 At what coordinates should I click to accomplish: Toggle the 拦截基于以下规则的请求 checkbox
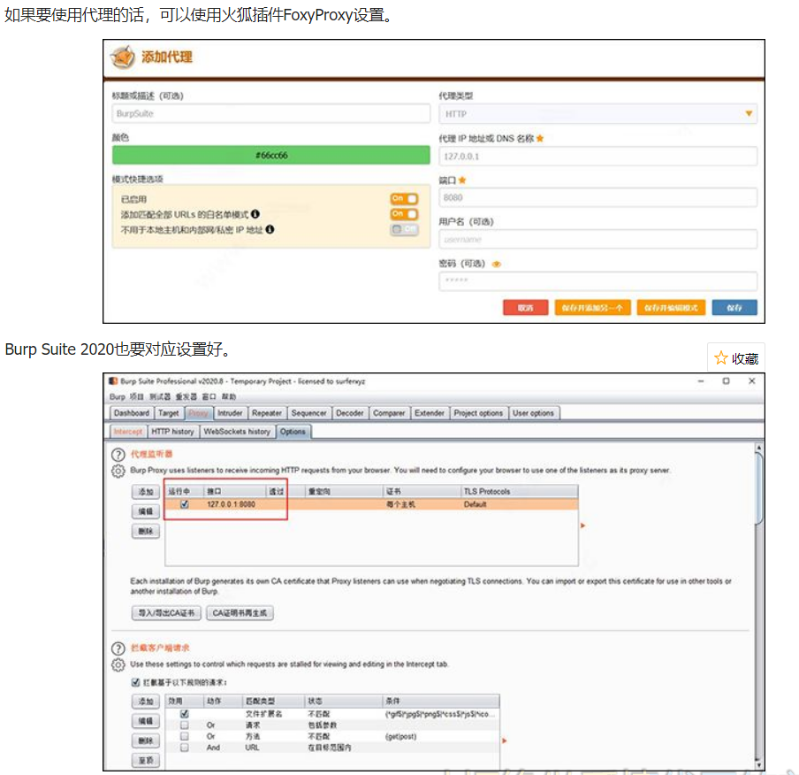click(135, 682)
